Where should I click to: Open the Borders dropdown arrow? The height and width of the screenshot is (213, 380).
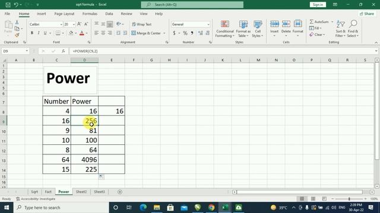[x=63, y=33]
